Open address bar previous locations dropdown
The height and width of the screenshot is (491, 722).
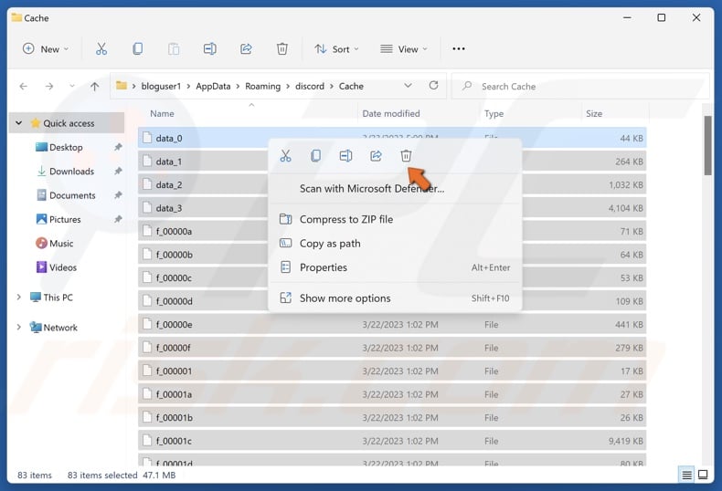(408, 86)
